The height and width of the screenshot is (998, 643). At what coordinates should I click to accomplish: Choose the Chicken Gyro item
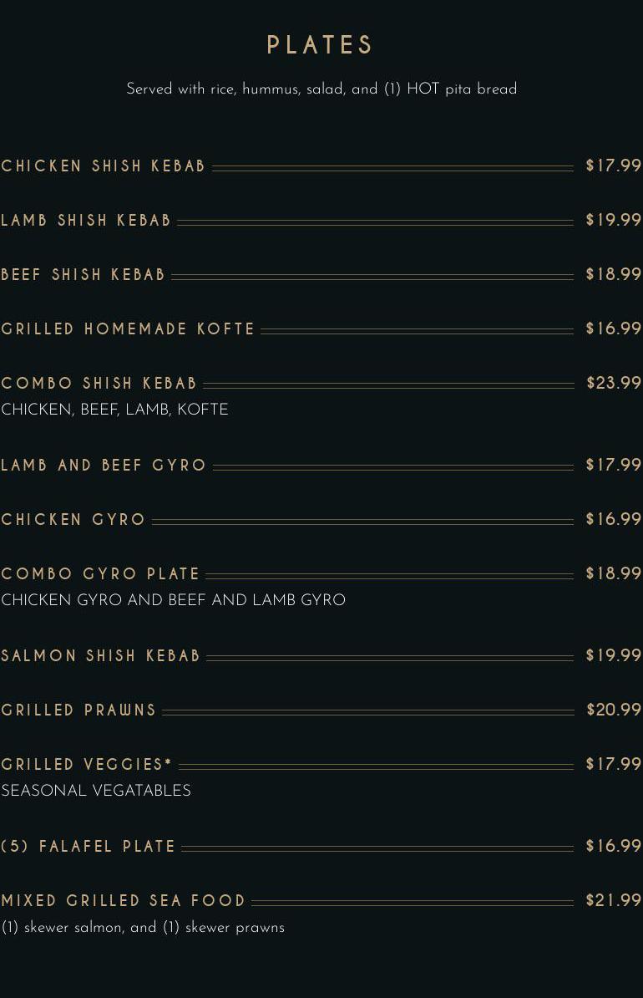[73, 520]
